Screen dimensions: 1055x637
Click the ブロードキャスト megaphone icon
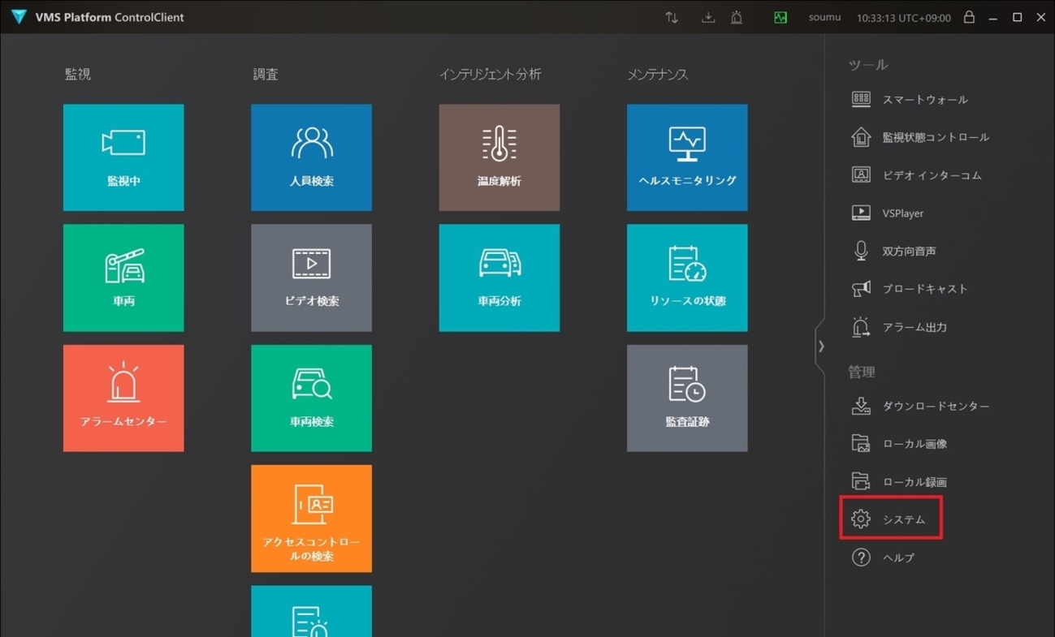click(861, 289)
